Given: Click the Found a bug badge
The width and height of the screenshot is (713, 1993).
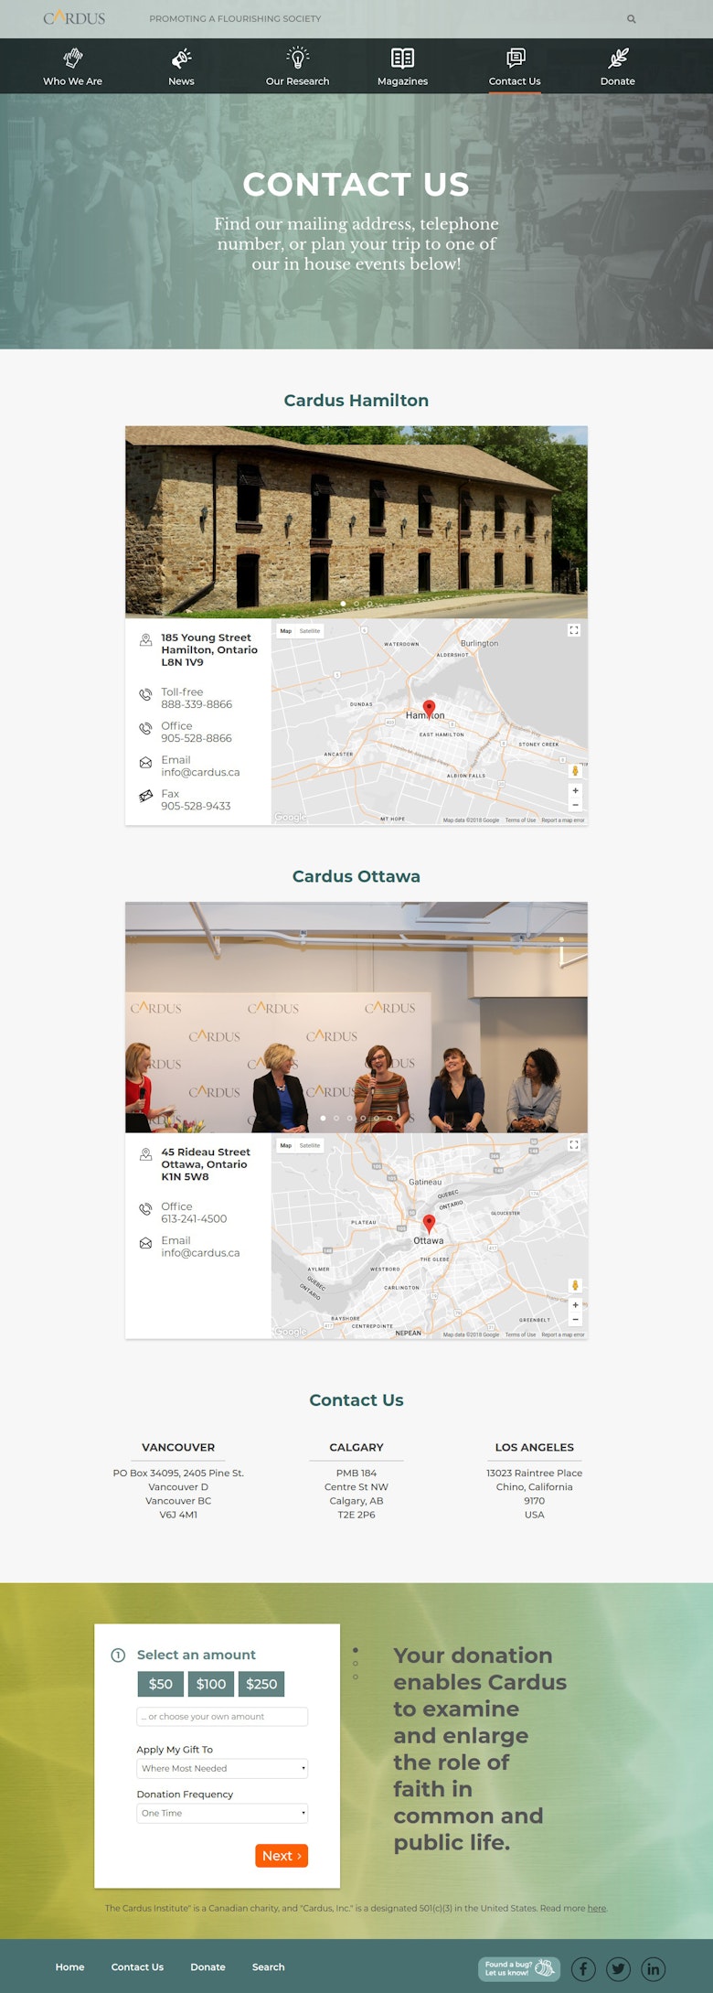Looking at the screenshot, I should [x=518, y=1968].
